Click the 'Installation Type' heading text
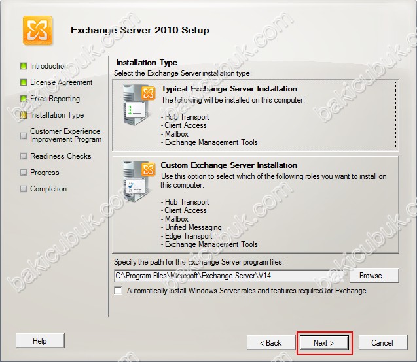The width and height of the screenshot is (417, 362). tap(147, 63)
